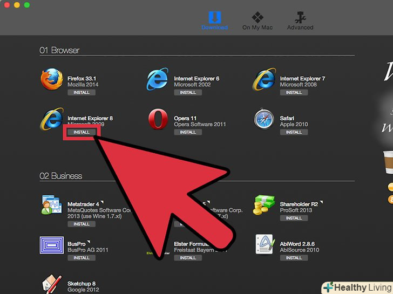
Task: Install Elster Formular
Action: tap(188, 258)
